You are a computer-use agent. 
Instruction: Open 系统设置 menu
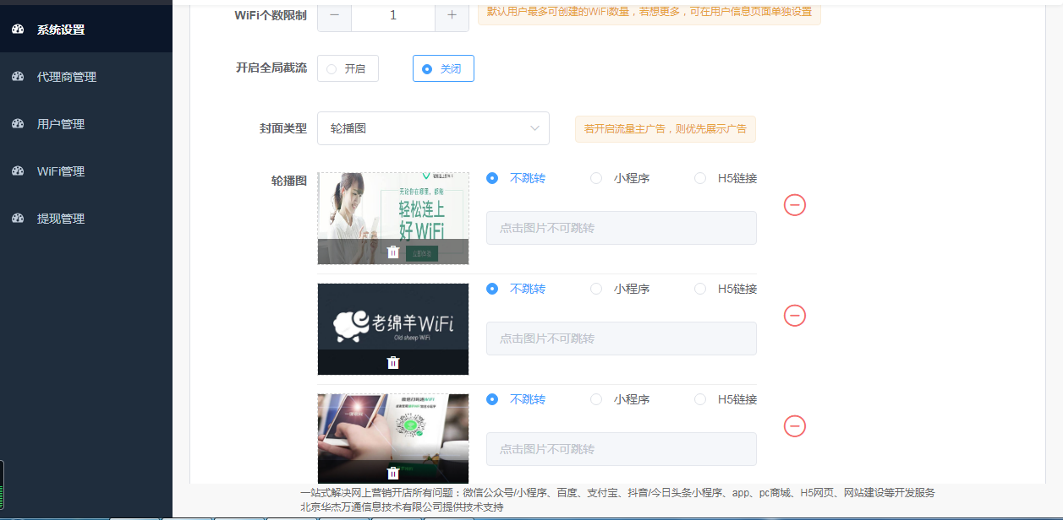click(86, 30)
